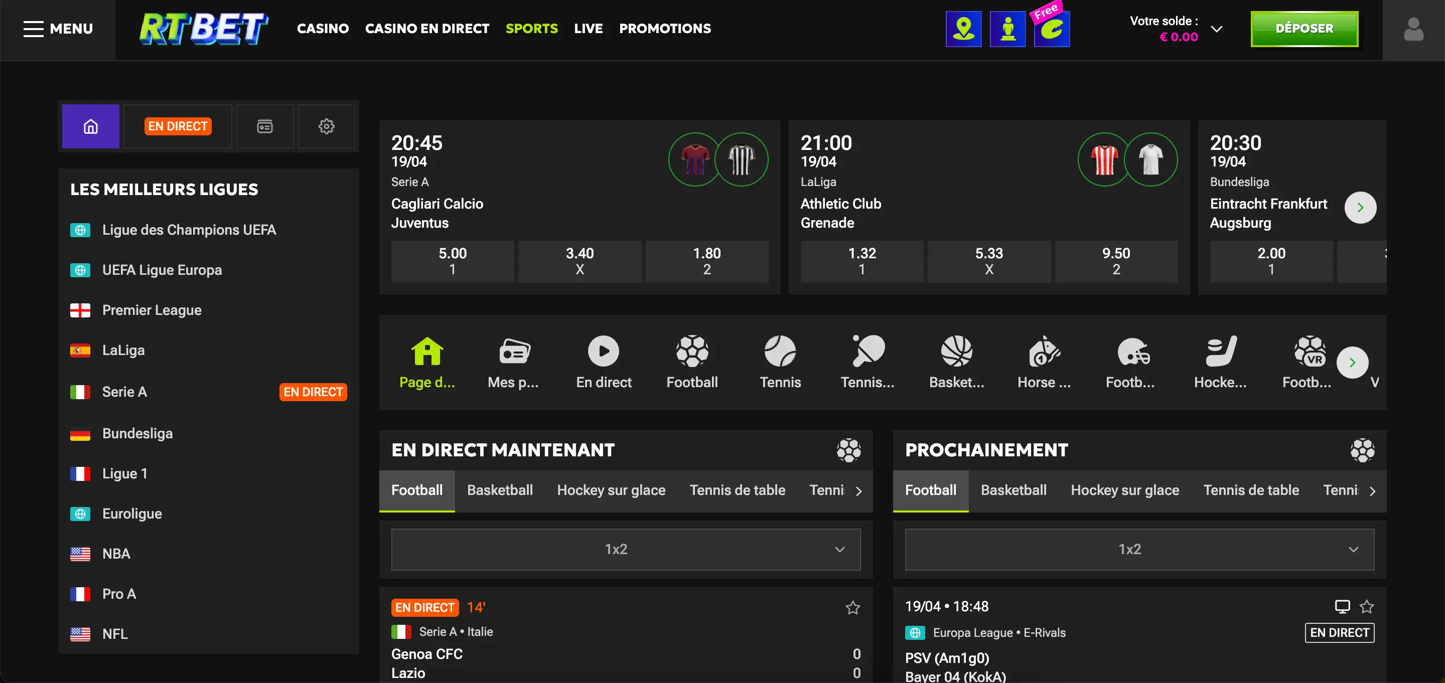Open the bet slip ticket icon in sidebar
The height and width of the screenshot is (683, 1445).
pyautogui.click(x=265, y=127)
